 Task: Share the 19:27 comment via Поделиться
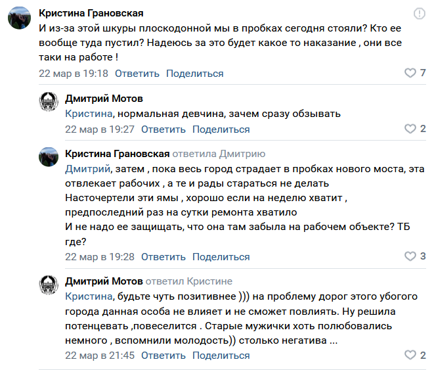[x=221, y=129]
